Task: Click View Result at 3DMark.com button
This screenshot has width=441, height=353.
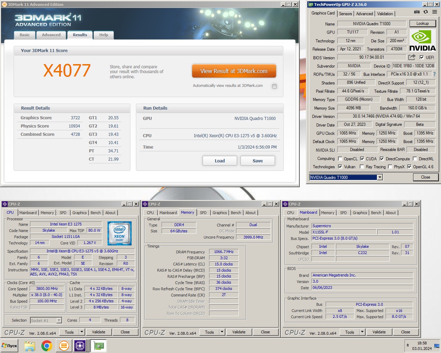Action: click(x=234, y=71)
